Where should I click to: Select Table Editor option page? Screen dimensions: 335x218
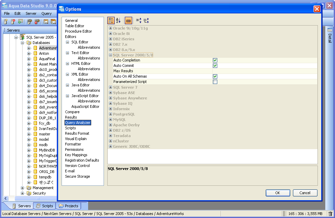75,26
